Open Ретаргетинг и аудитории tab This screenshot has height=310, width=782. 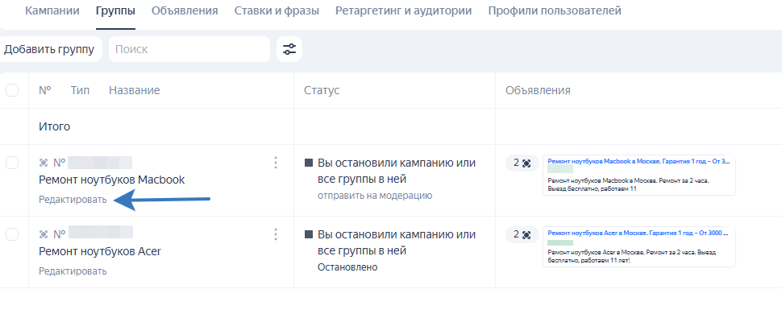403,10
